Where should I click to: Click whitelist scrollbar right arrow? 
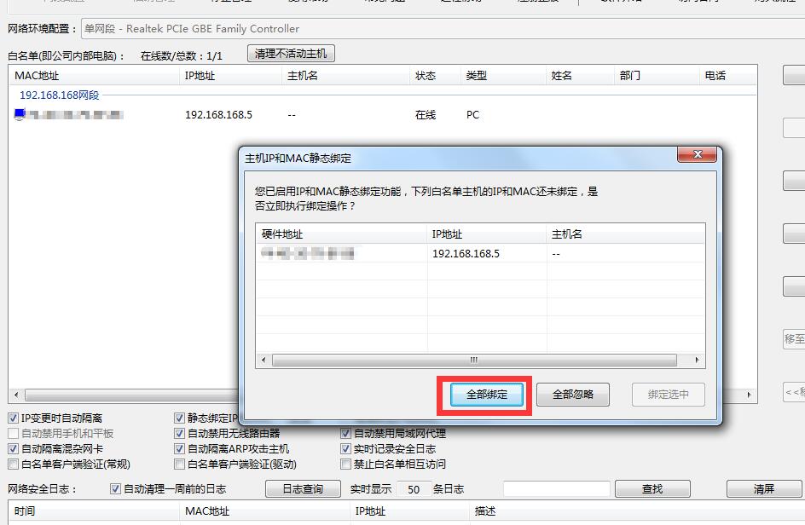tap(749, 395)
